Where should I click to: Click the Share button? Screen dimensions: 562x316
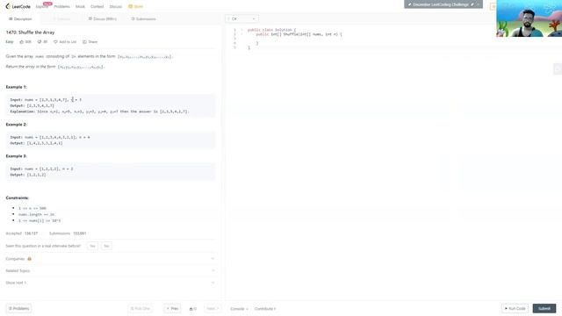coord(90,42)
